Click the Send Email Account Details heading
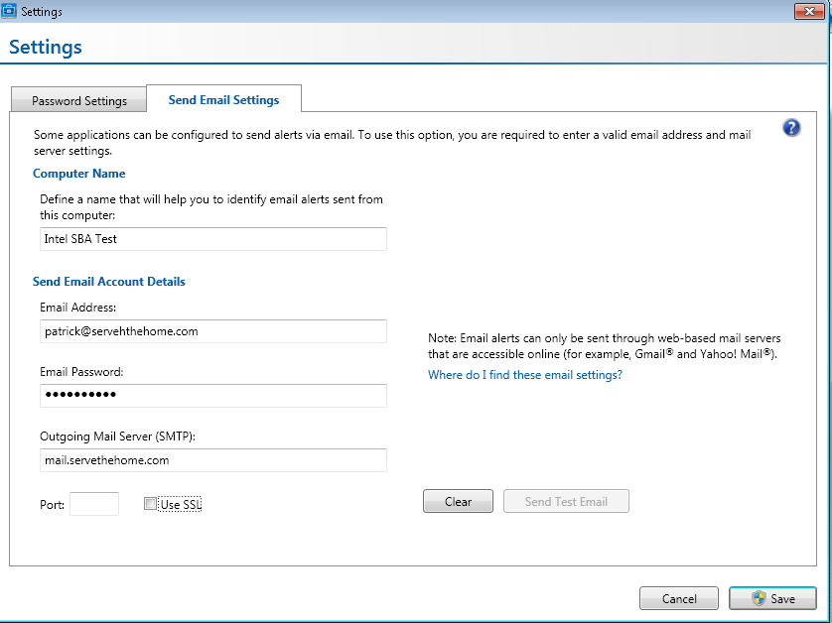This screenshot has width=832, height=623. pos(109,281)
